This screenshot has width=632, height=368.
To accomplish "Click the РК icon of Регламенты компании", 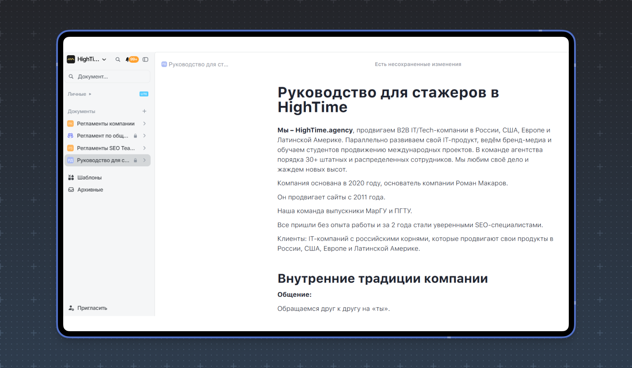I will click(x=70, y=124).
